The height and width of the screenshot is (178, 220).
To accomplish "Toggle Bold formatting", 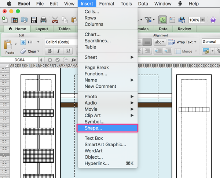I will click(x=49, y=51).
